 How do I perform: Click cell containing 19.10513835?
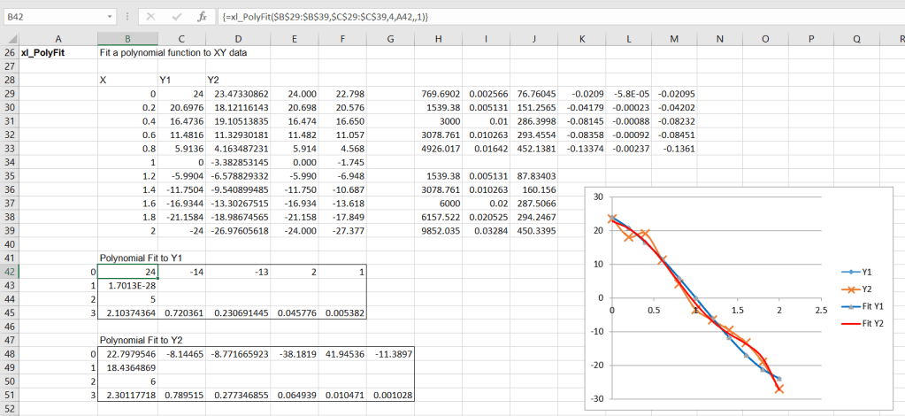(238, 120)
